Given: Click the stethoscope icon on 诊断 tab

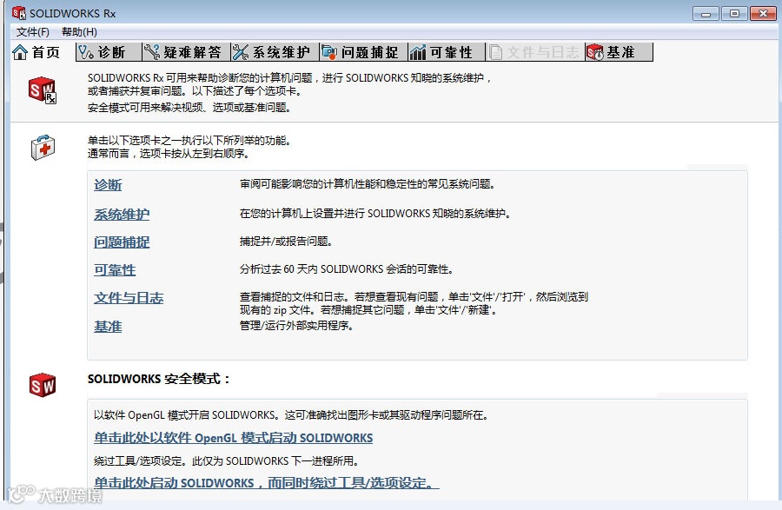Looking at the screenshot, I should point(86,52).
